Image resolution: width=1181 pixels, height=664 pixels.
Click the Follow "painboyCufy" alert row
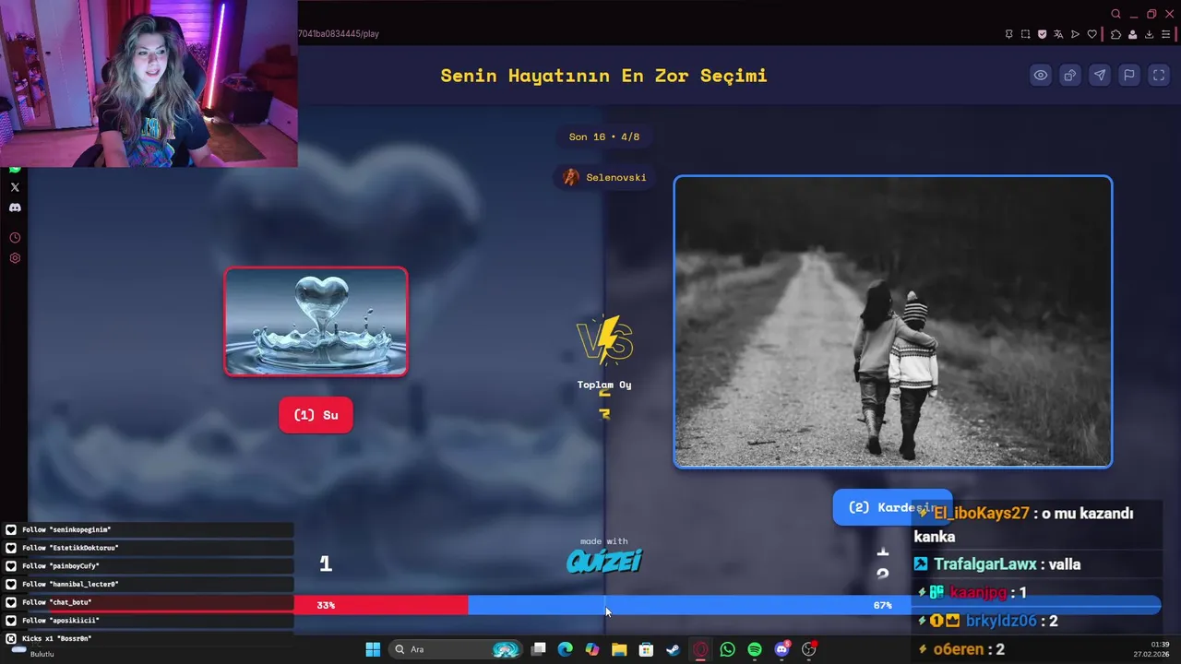coord(148,566)
